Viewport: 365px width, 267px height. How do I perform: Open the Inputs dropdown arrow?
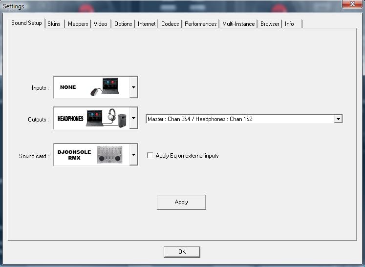pos(133,87)
